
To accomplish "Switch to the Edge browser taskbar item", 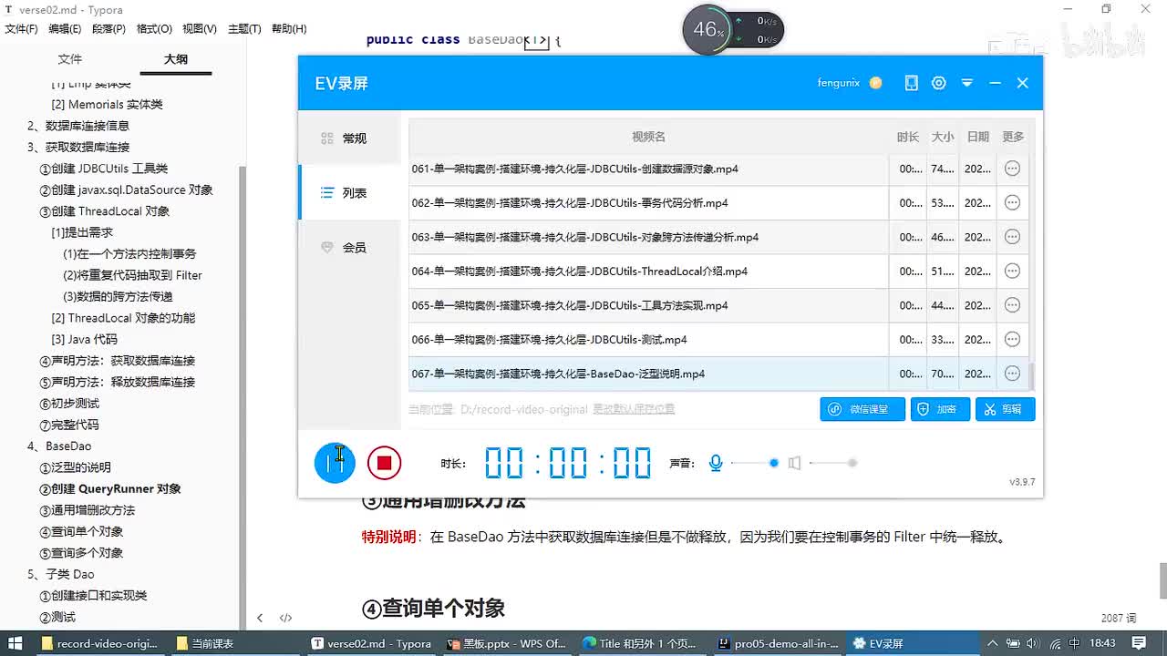I will click(x=640, y=643).
